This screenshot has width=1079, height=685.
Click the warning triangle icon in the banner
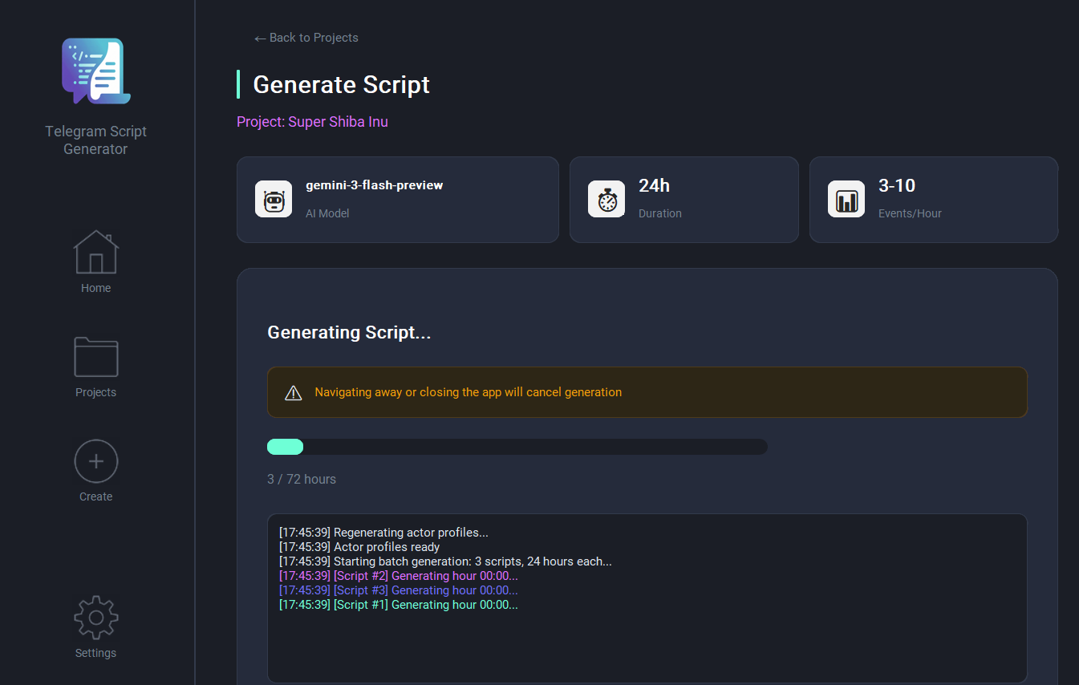coord(294,392)
